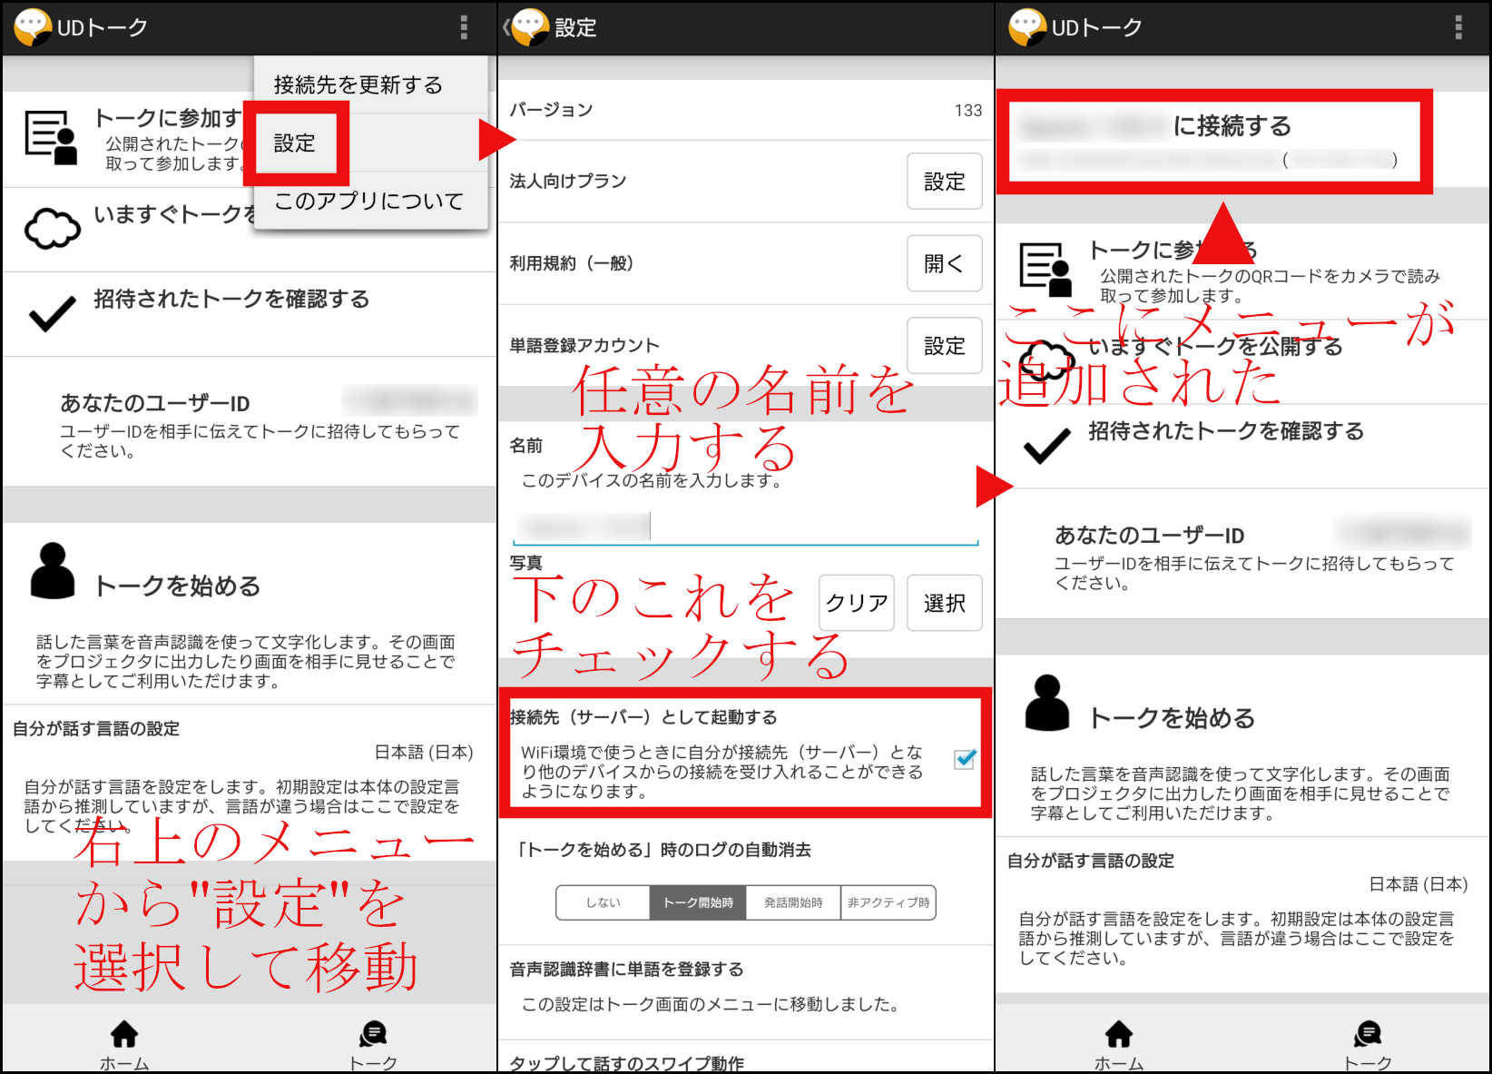
Task: Select トーク開始時 log deletion option
Action: 698,902
